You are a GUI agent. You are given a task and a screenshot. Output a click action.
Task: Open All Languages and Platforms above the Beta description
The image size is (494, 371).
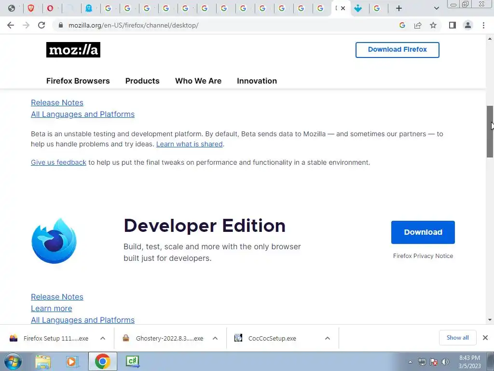coord(82,114)
